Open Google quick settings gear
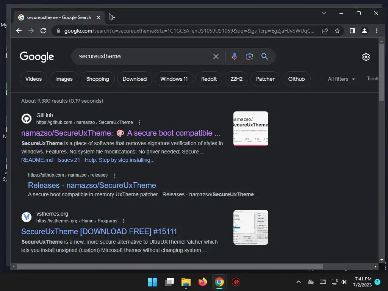The height and width of the screenshot is (291, 388). click(366, 57)
